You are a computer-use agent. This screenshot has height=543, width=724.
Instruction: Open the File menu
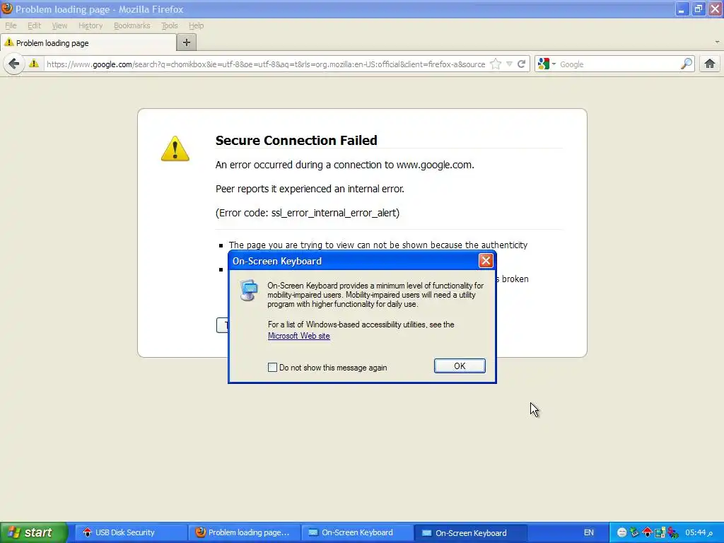tap(11, 25)
